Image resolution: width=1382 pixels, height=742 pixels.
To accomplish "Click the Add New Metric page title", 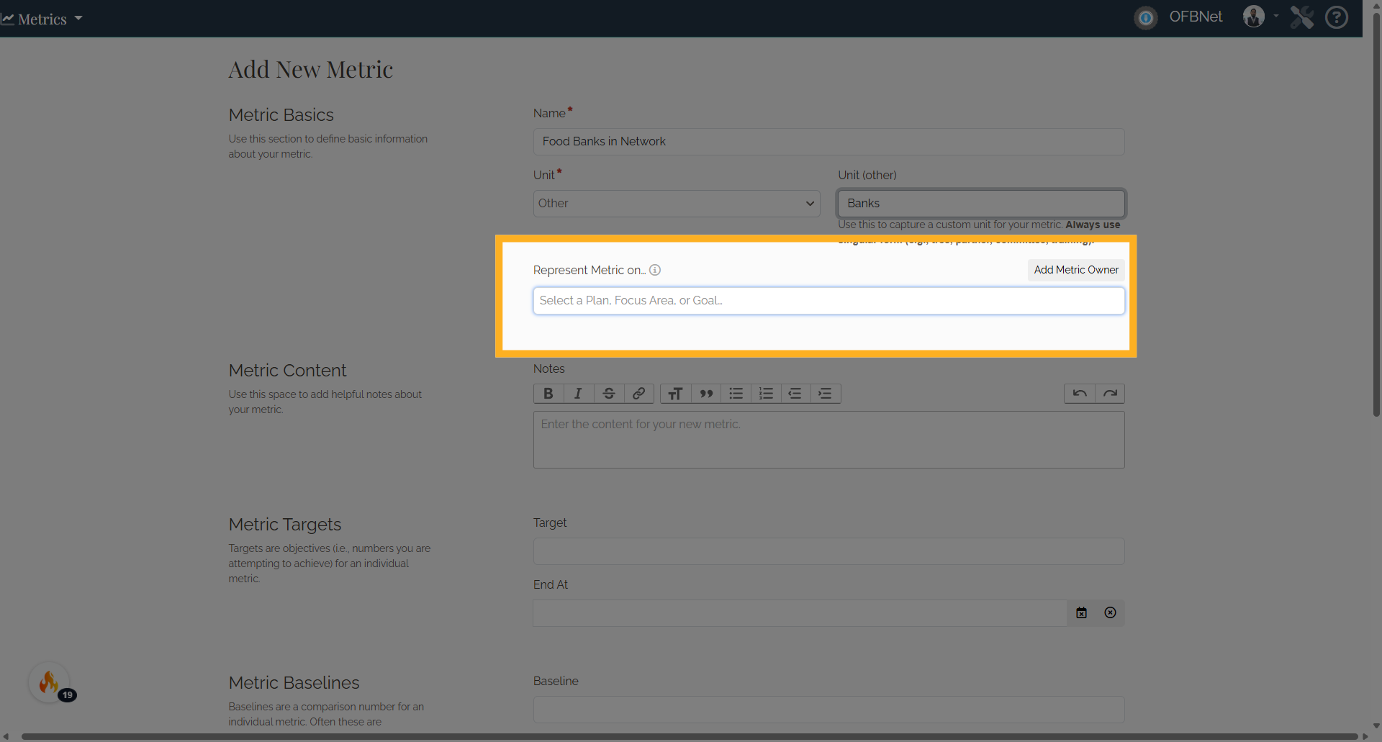I will pyautogui.click(x=311, y=70).
